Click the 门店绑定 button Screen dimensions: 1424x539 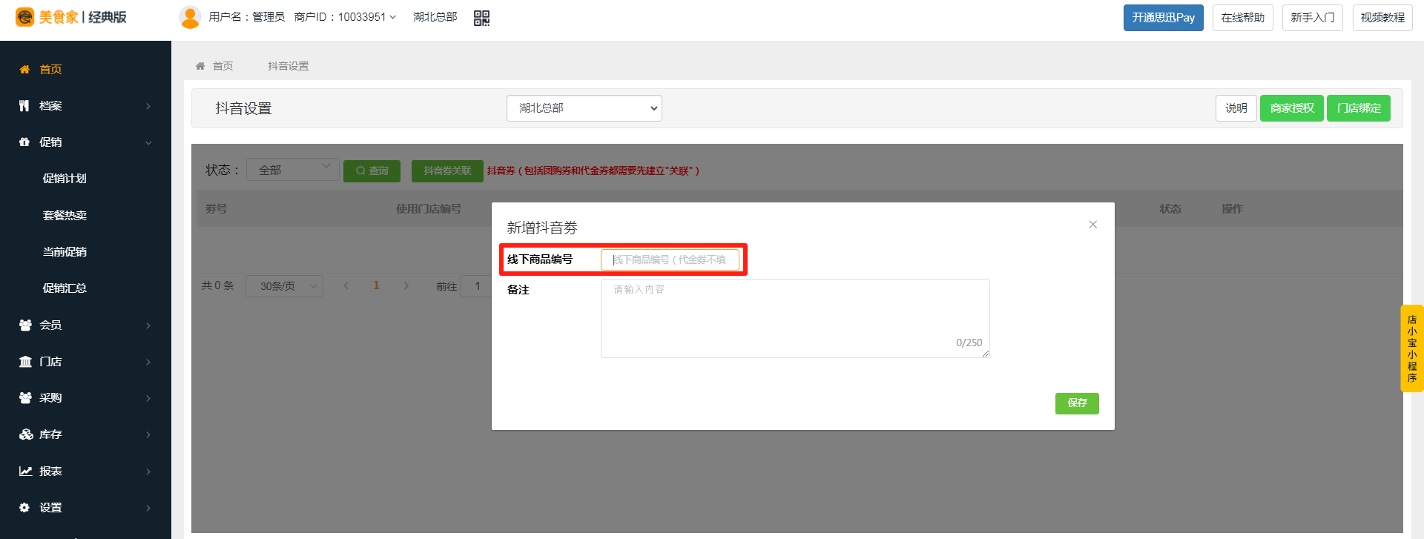point(1359,108)
